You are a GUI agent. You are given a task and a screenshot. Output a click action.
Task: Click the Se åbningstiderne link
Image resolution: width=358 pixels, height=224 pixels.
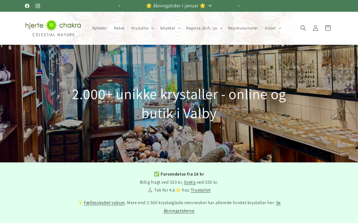(x=222, y=207)
